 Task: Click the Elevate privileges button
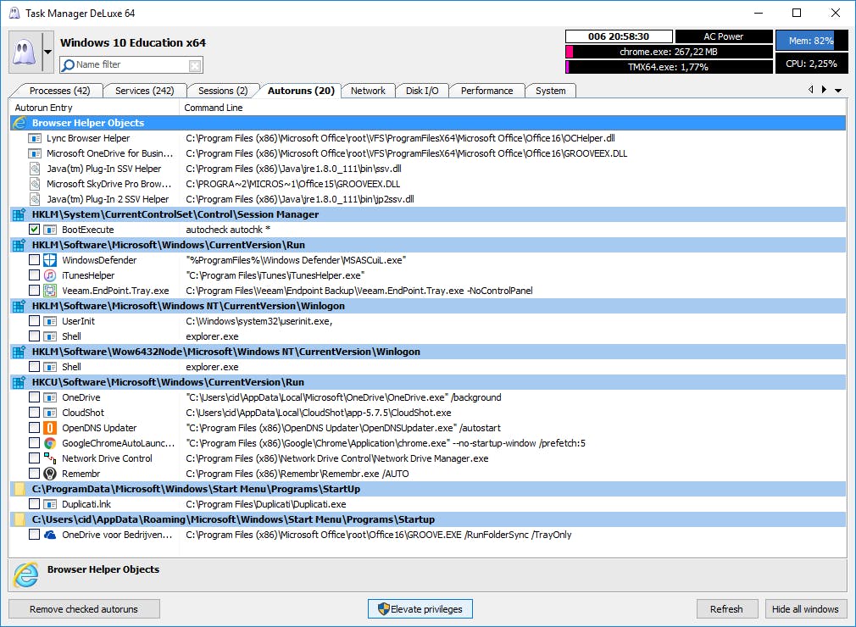pyautogui.click(x=420, y=609)
